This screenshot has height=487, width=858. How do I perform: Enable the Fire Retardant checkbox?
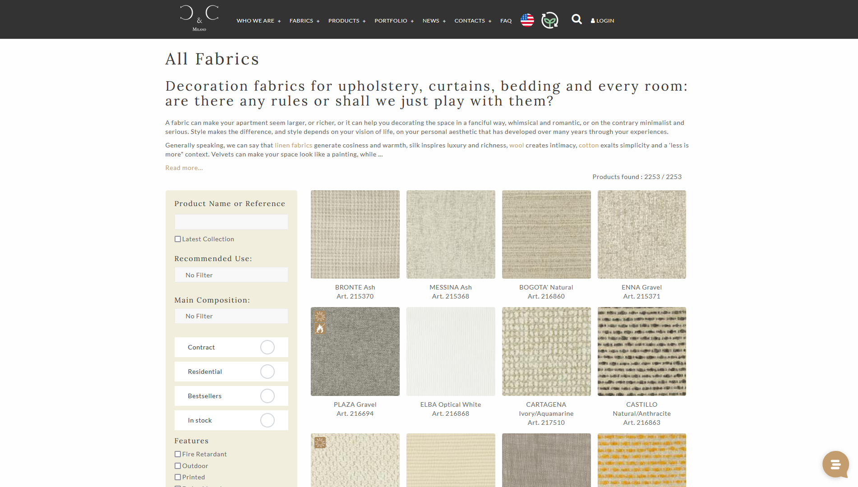(178, 454)
